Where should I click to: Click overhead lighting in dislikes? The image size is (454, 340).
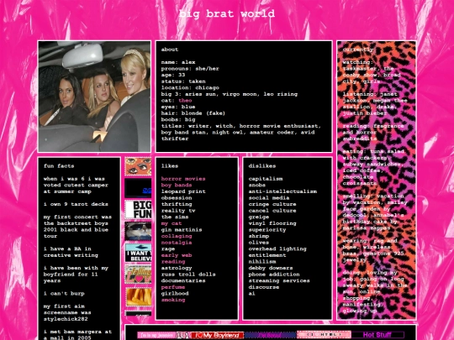point(277,248)
